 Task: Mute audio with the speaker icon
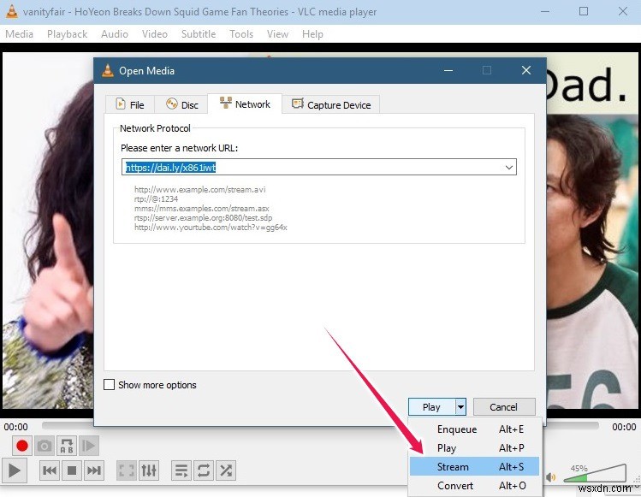pyautogui.click(x=551, y=477)
